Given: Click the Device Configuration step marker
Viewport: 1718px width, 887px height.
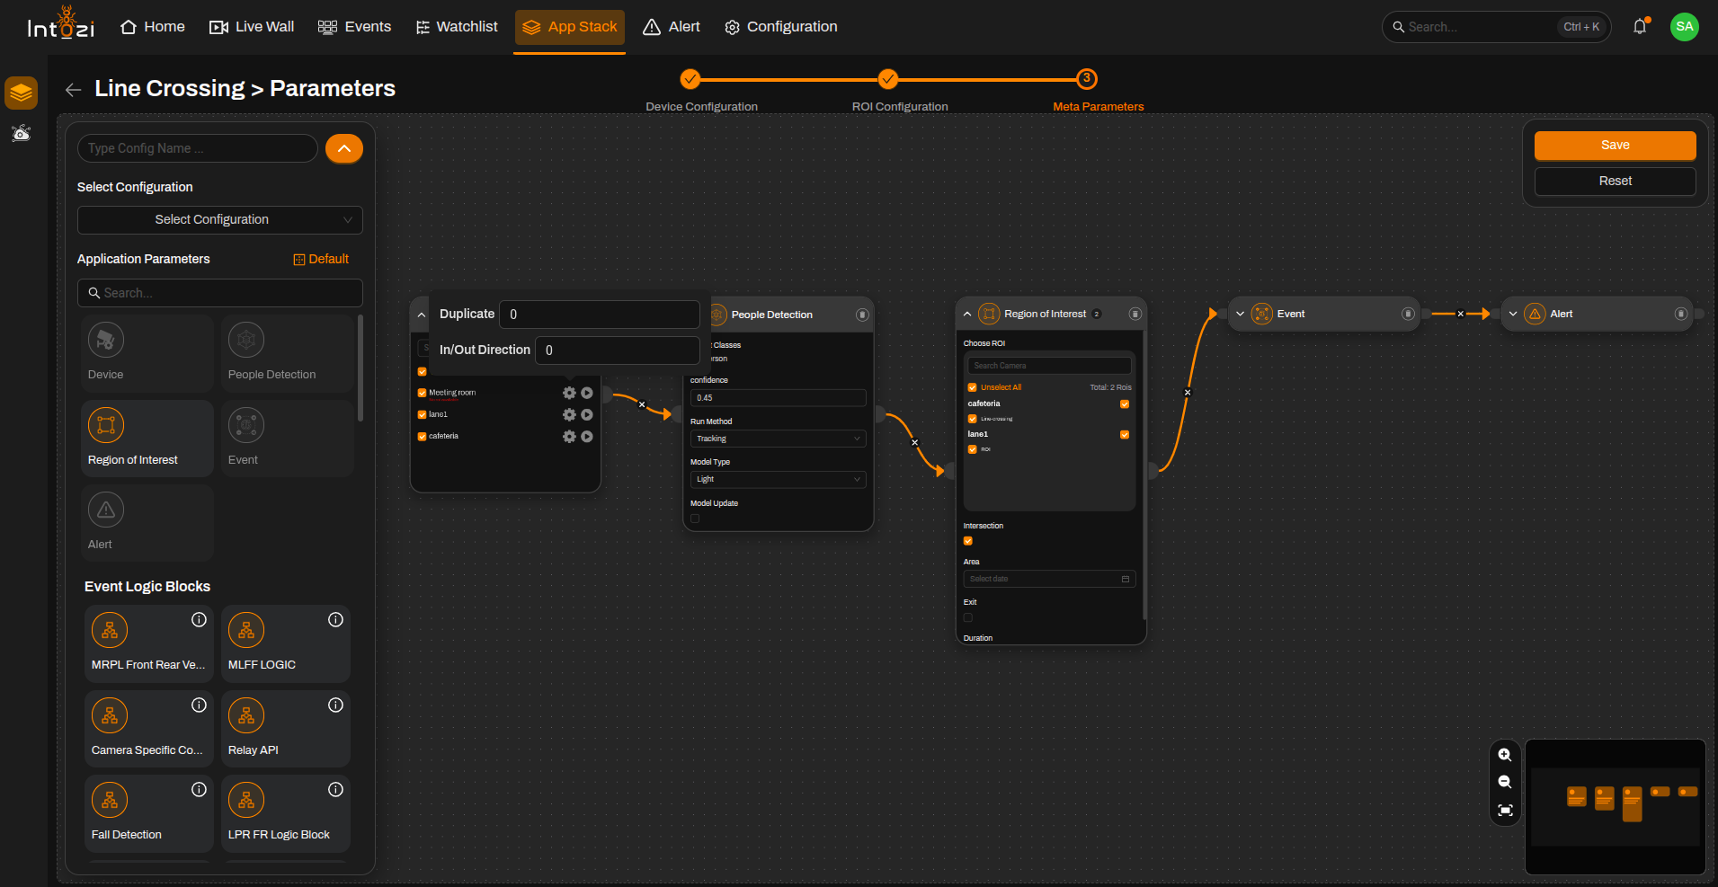Looking at the screenshot, I should [690, 79].
